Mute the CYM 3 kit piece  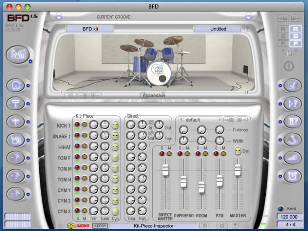coord(84,210)
